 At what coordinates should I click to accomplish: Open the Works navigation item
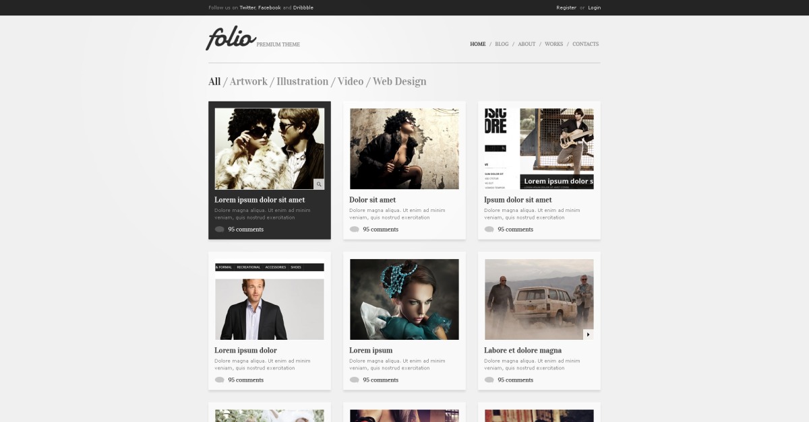(553, 44)
